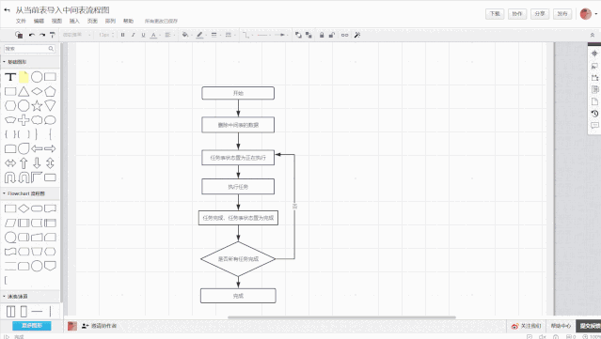Click the link icon in the toolbar
The image size is (601, 339).
tap(344, 35)
